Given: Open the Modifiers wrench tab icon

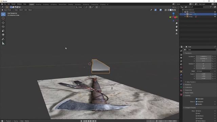Looking at the screenshot, I should [181, 75].
